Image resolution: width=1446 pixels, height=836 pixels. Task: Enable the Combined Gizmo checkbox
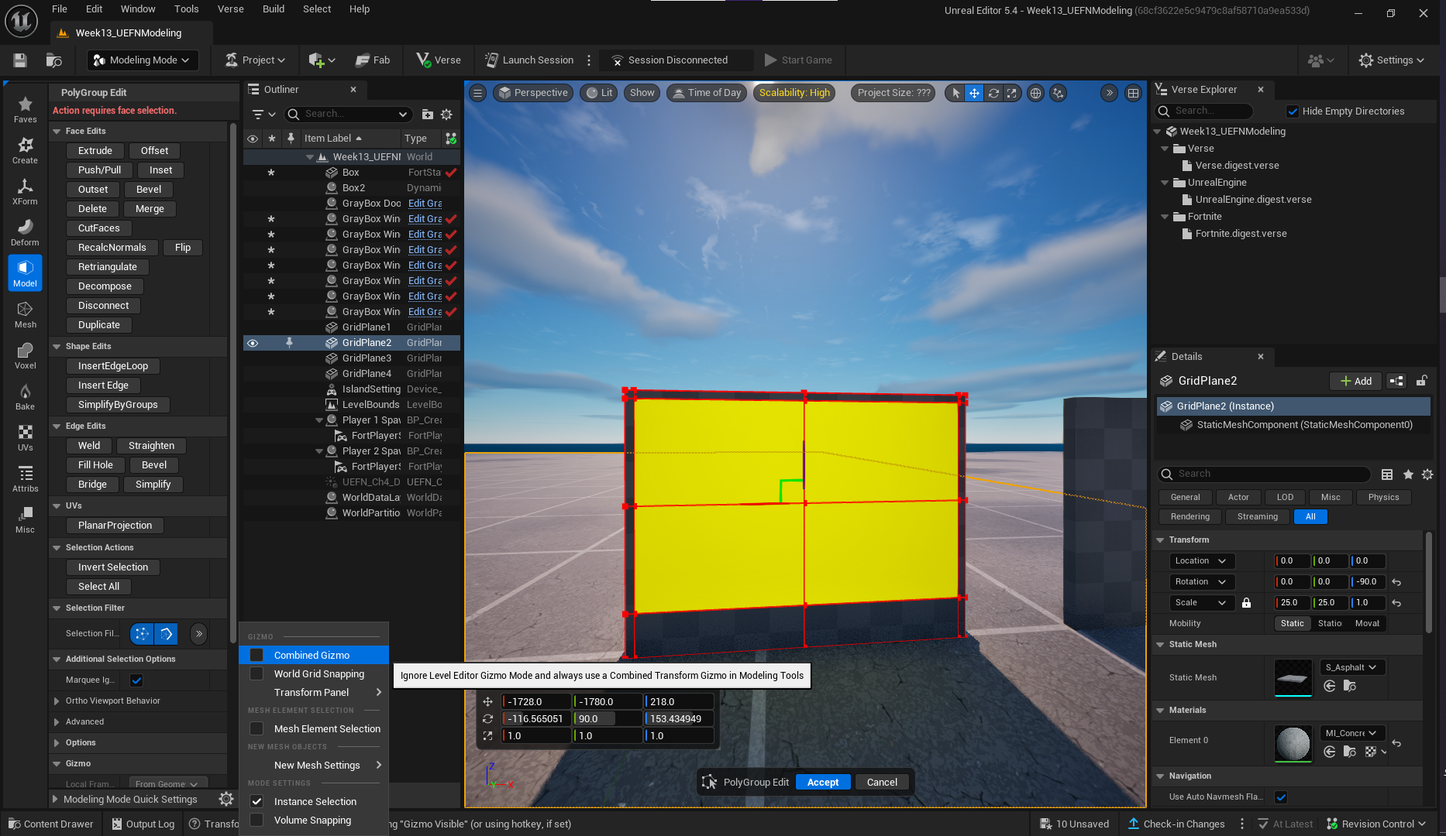point(256,655)
